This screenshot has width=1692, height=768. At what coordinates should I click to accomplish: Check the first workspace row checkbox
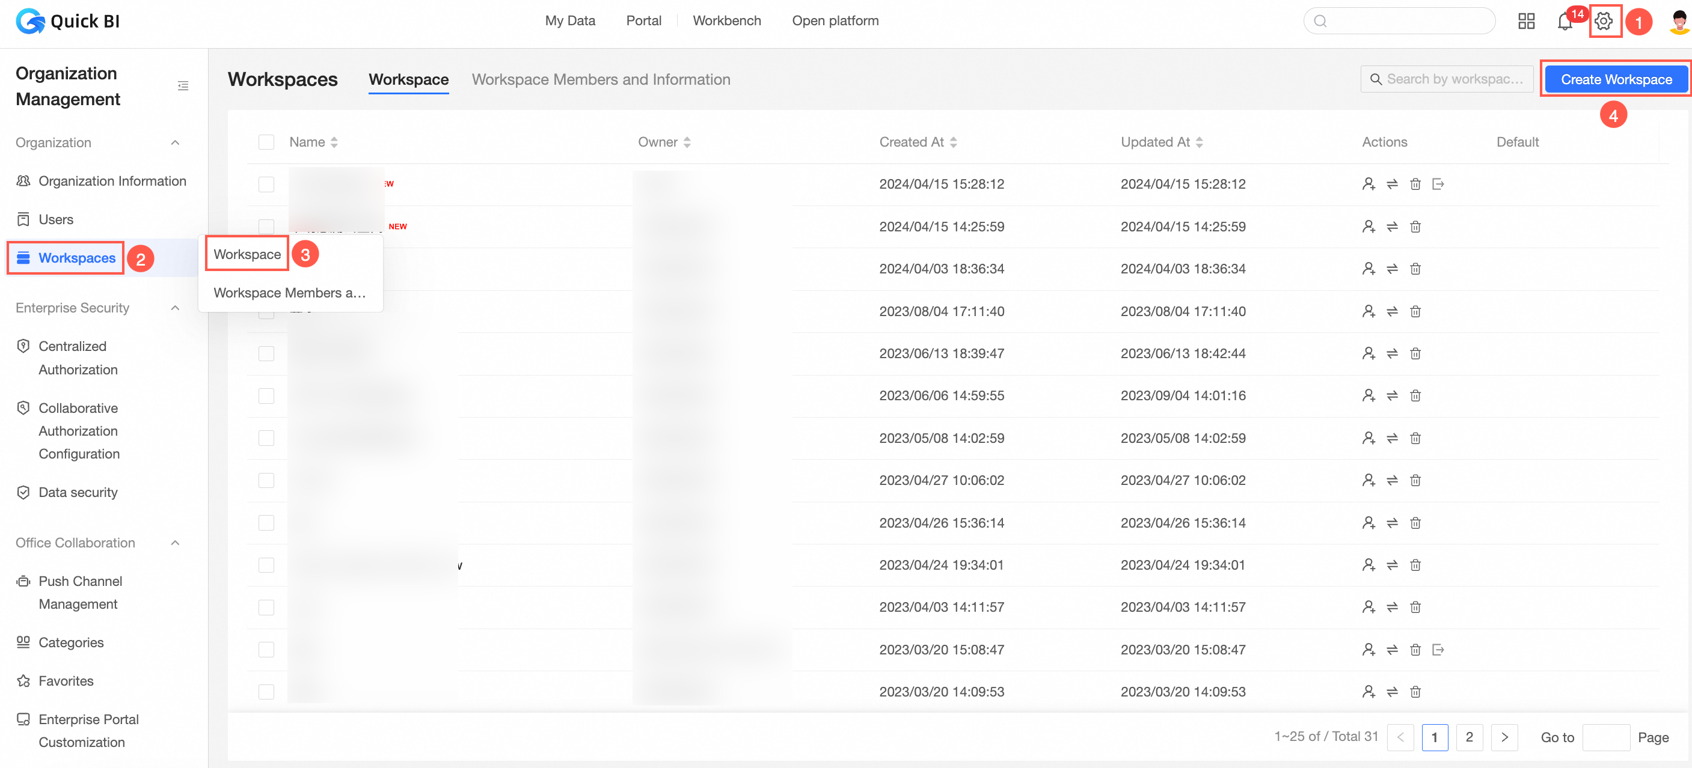(x=266, y=184)
